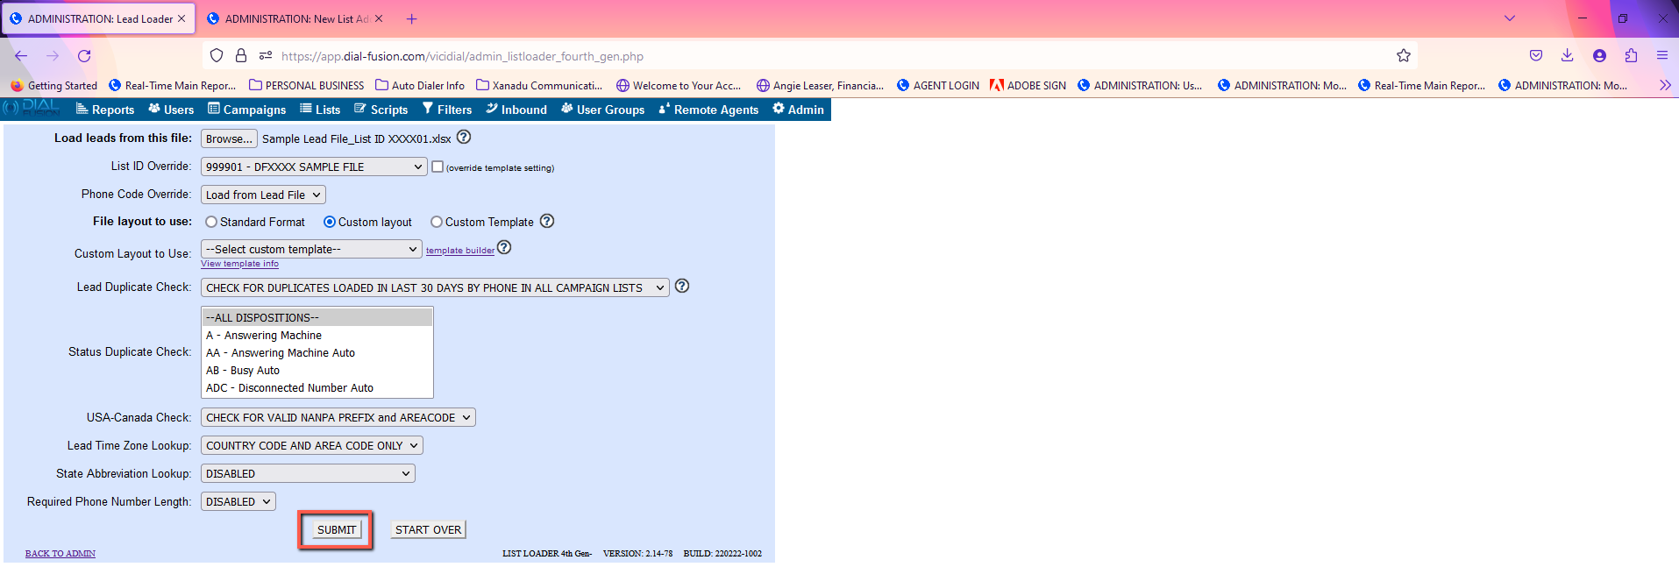The height and width of the screenshot is (567, 1679).
Task: Open the Filters menu
Action: coord(447,110)
